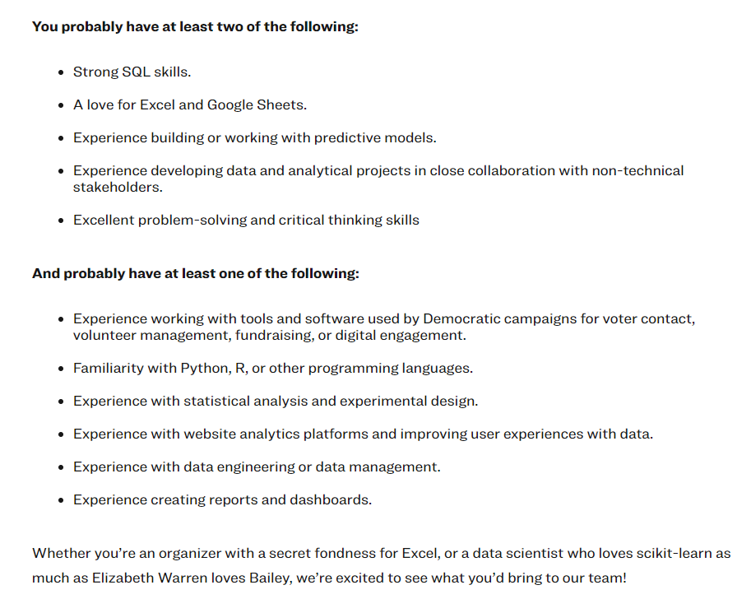751x599 pixels.
Task: Click the statistical analysis and experimental design line
Action: point(275,401)
